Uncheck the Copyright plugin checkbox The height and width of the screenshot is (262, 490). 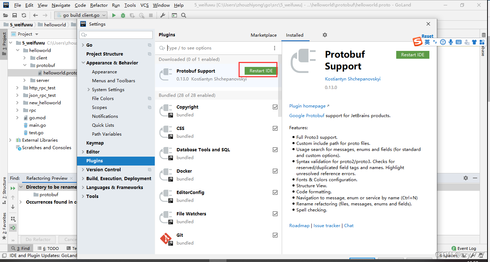[275, 107]
